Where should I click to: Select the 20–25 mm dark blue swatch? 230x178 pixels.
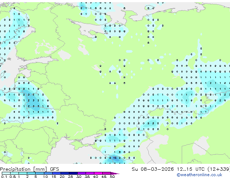tap(65, 173)
